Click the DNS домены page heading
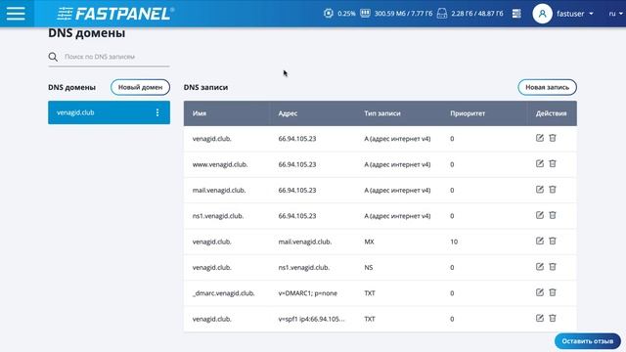Viewport: 626px width, 352px height. tap(87, 33)
